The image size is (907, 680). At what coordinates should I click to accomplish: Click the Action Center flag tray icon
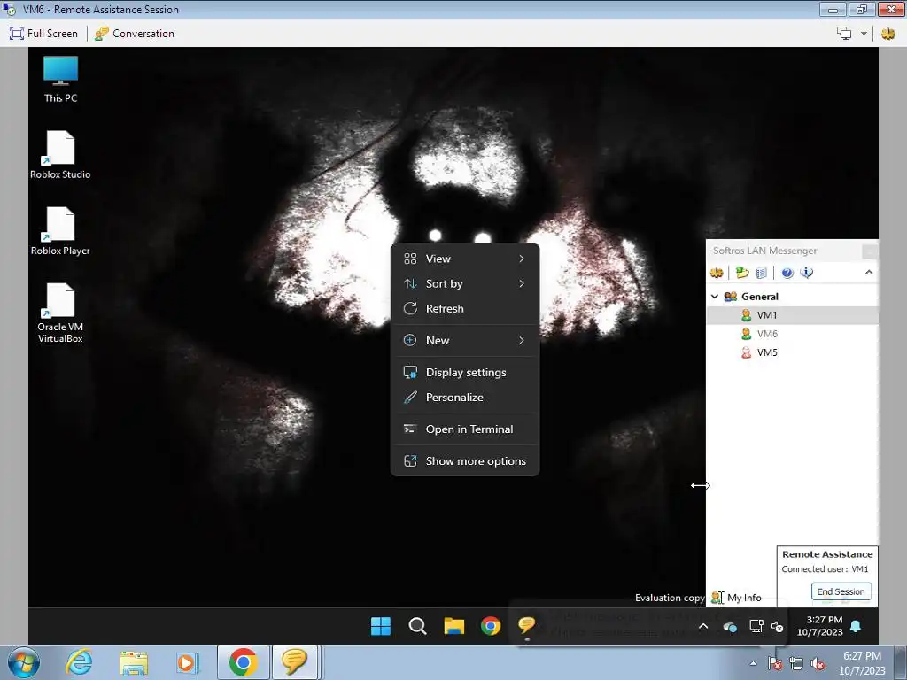click(x=775, y=663)
